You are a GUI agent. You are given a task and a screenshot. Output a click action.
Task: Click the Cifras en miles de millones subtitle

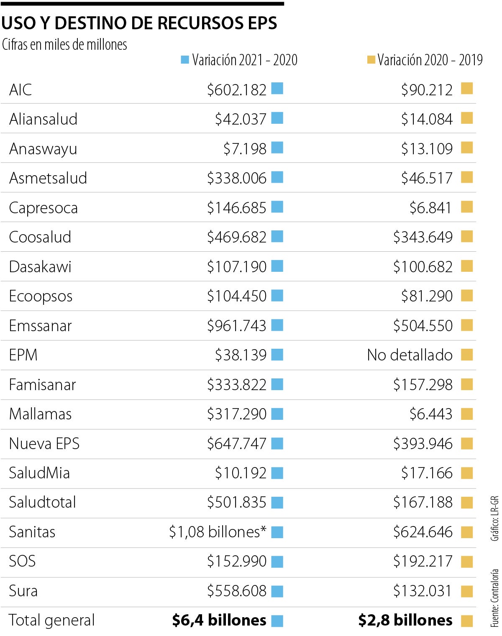tap(64, 45)
